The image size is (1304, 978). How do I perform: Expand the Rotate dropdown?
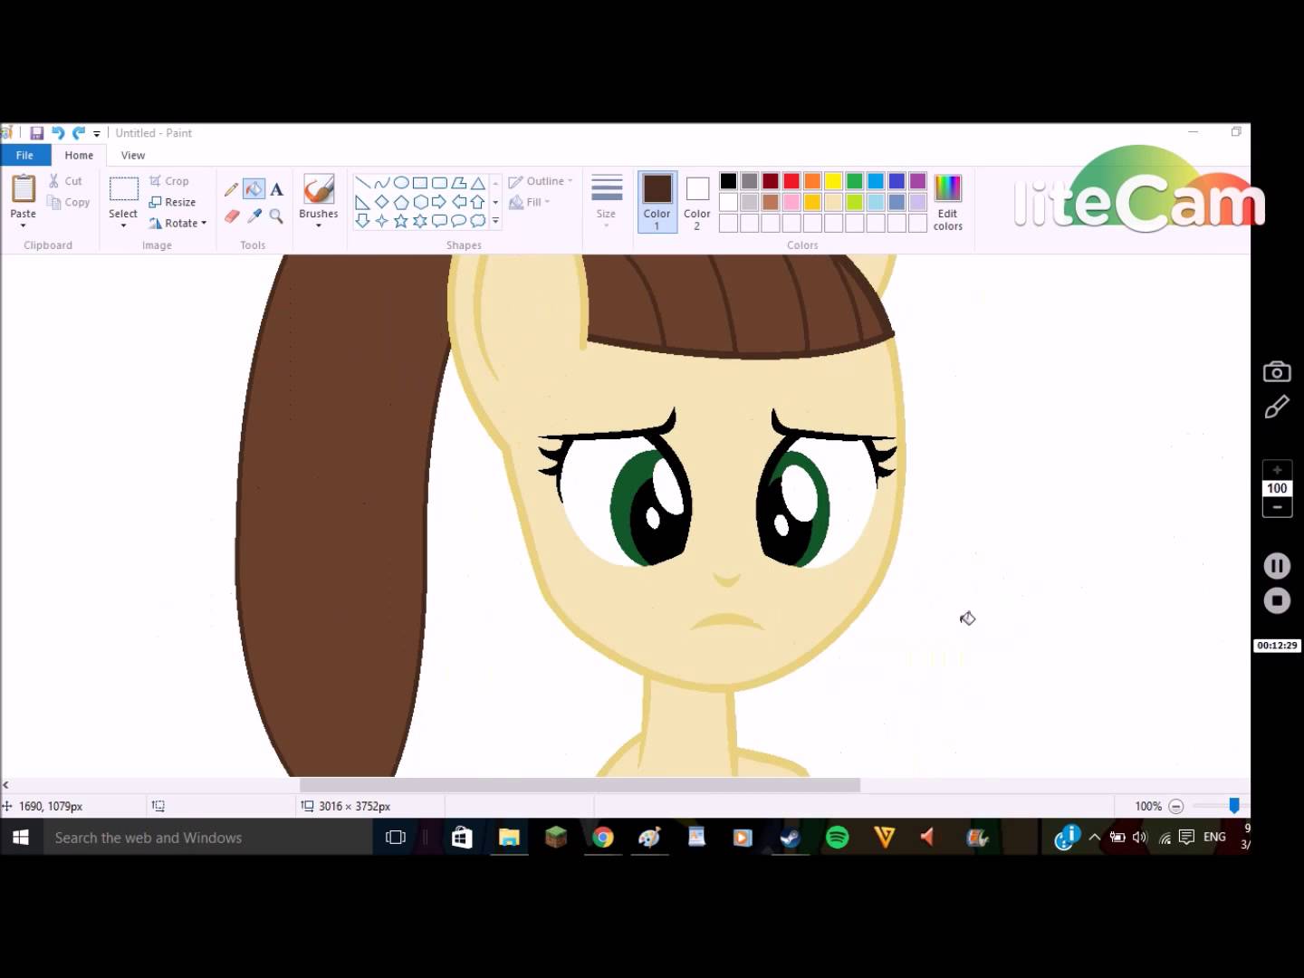tap(180, 223)
